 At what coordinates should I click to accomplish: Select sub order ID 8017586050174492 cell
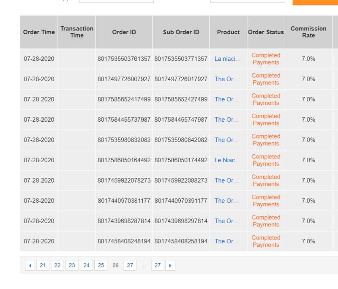(x=181, y=160)
